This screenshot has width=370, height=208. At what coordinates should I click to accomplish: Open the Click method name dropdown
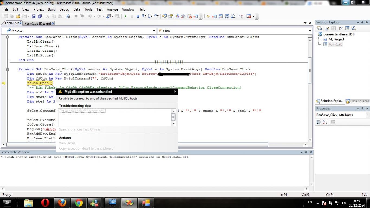pos(310,31)
